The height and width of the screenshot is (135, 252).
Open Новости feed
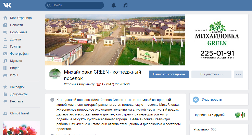(x=16, y=25)
